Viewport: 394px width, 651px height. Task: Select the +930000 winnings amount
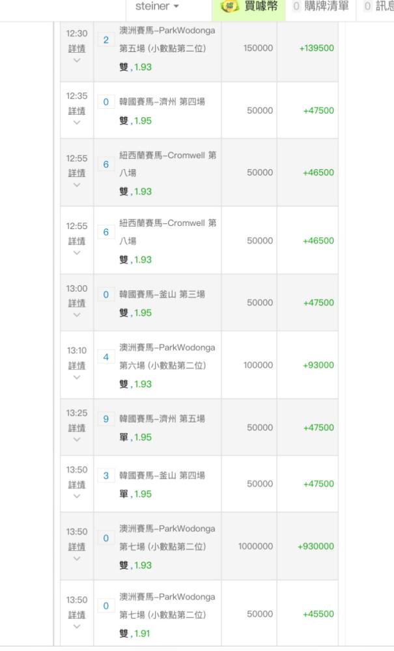tap(316, 546)
